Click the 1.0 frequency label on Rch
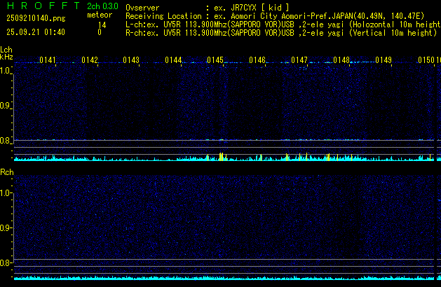 (x=6, y=192)
